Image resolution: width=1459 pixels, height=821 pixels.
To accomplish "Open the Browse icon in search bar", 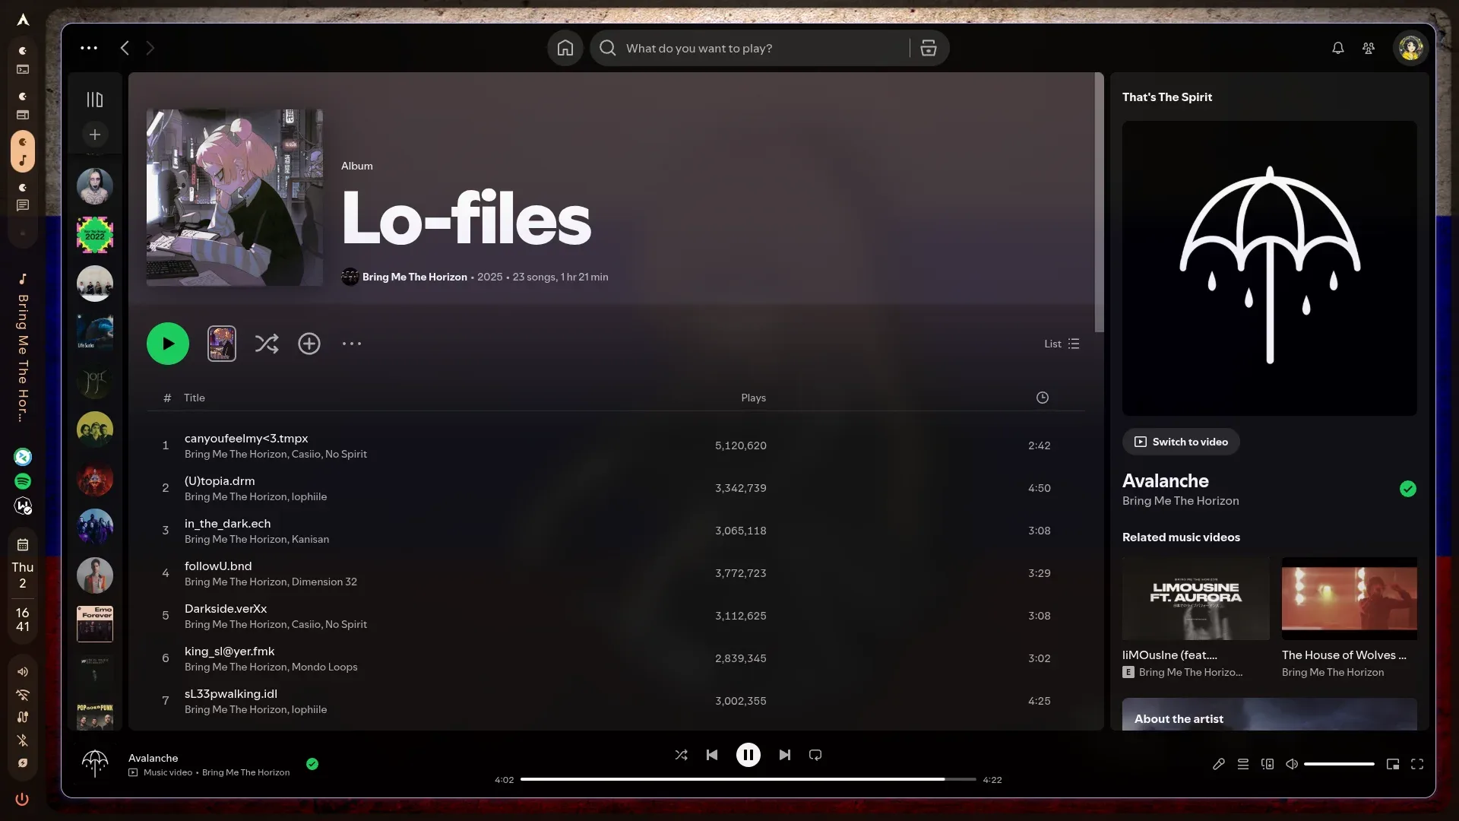I will 928,48.
